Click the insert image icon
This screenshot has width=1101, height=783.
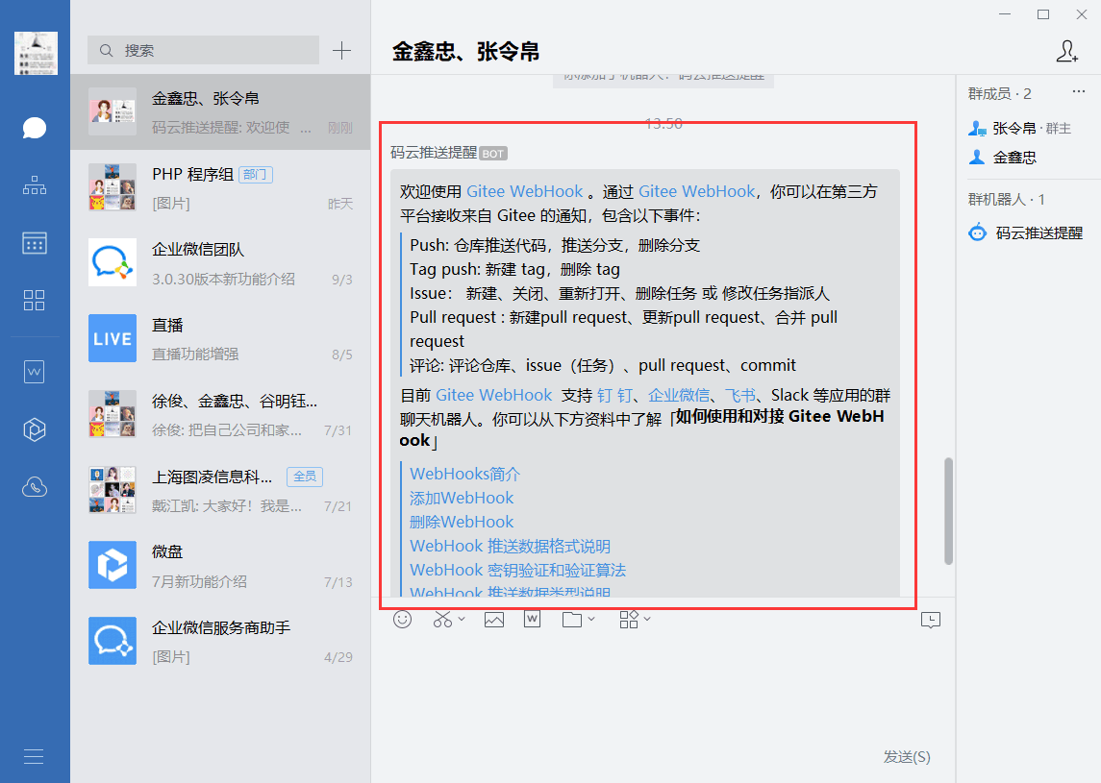coord(494,620)
